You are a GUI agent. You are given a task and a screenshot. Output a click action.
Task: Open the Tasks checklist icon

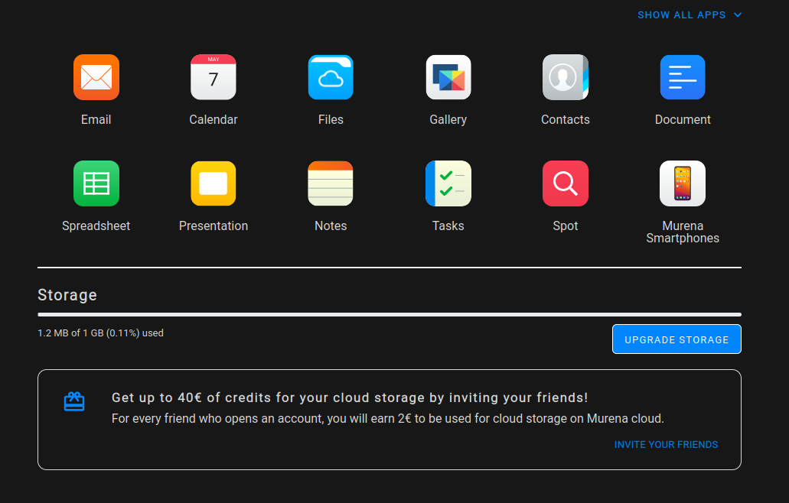448,183
